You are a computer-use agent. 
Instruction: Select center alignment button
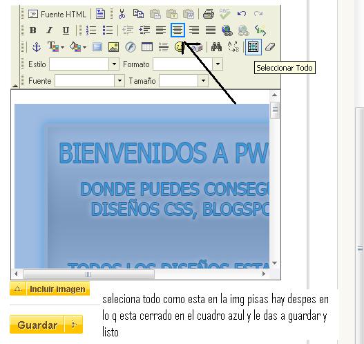178,30
